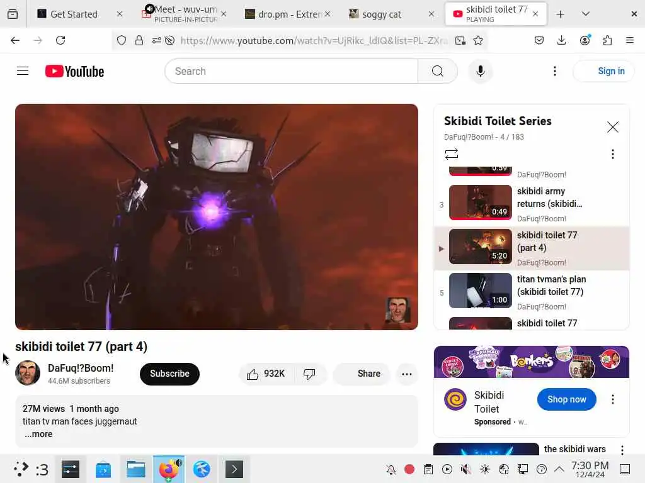645x483 pixels.
Task: Open YouTube settings three-dot menu beside Sign in
Action: click(554, 71)
